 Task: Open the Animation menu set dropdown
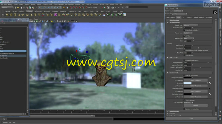point(7,7)
